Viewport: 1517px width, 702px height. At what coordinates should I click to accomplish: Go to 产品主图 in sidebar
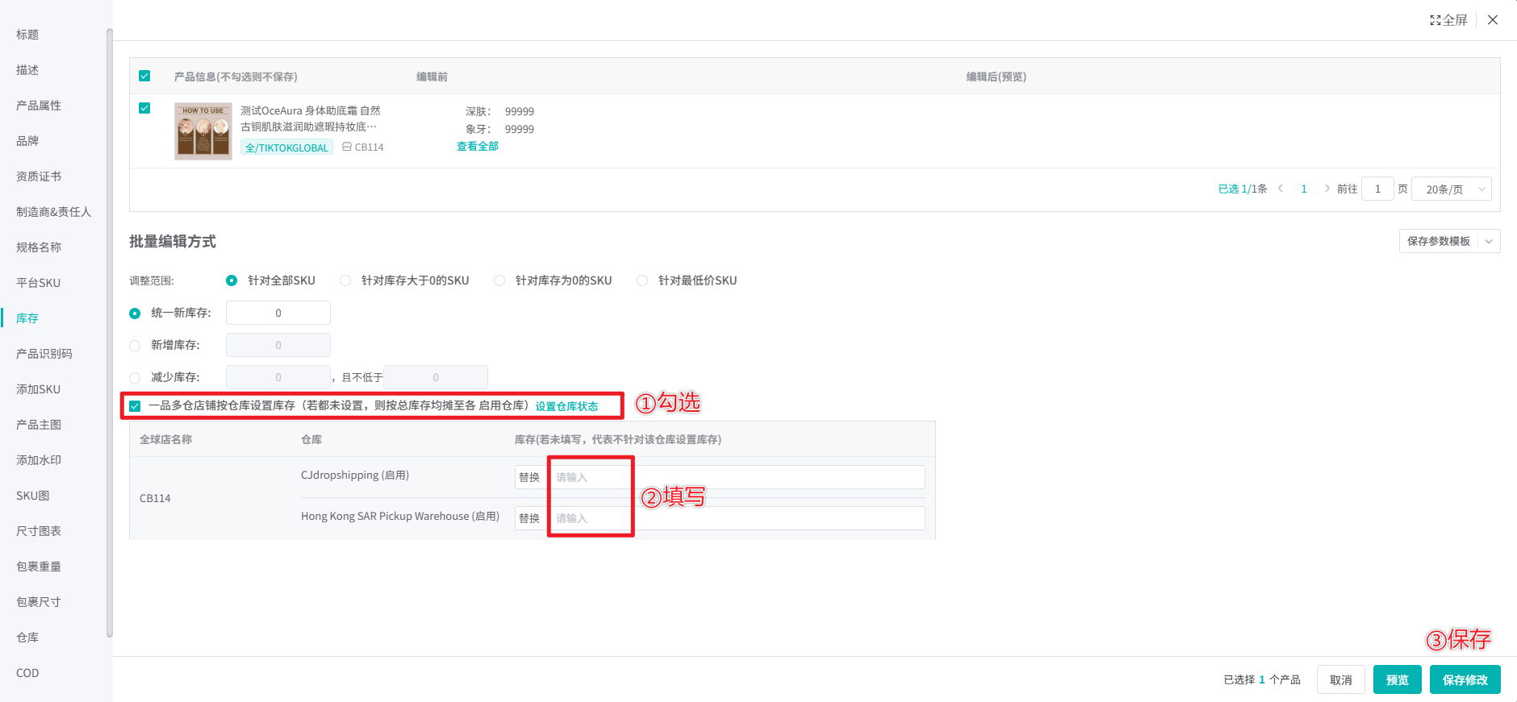39,425
